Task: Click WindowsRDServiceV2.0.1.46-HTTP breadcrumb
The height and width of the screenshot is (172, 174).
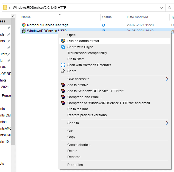Action: coord(39,8)
